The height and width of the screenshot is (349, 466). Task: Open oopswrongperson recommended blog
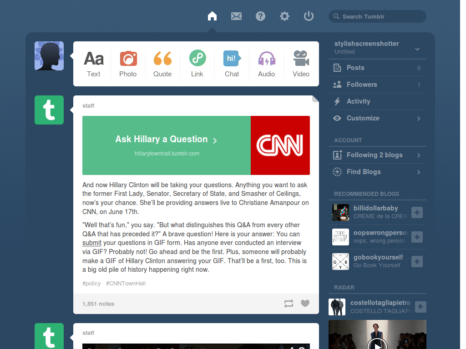tap(381, 233)
